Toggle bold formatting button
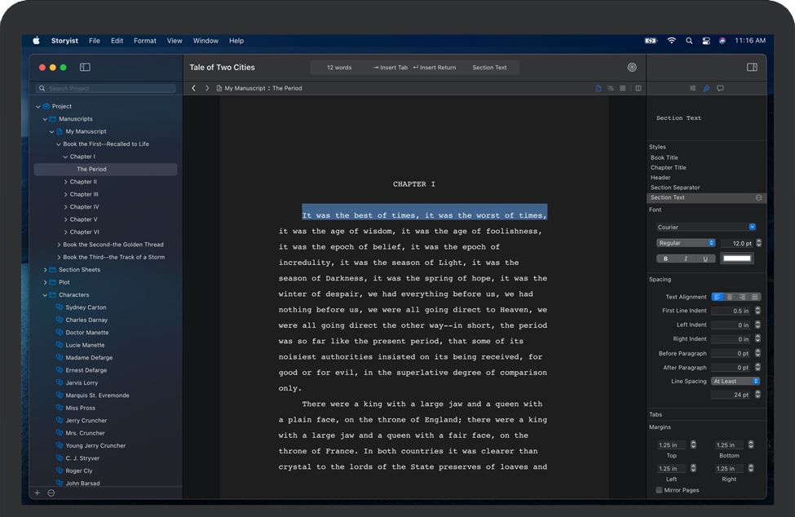This screenshot has height=517, width=795. tap(665, 258)
